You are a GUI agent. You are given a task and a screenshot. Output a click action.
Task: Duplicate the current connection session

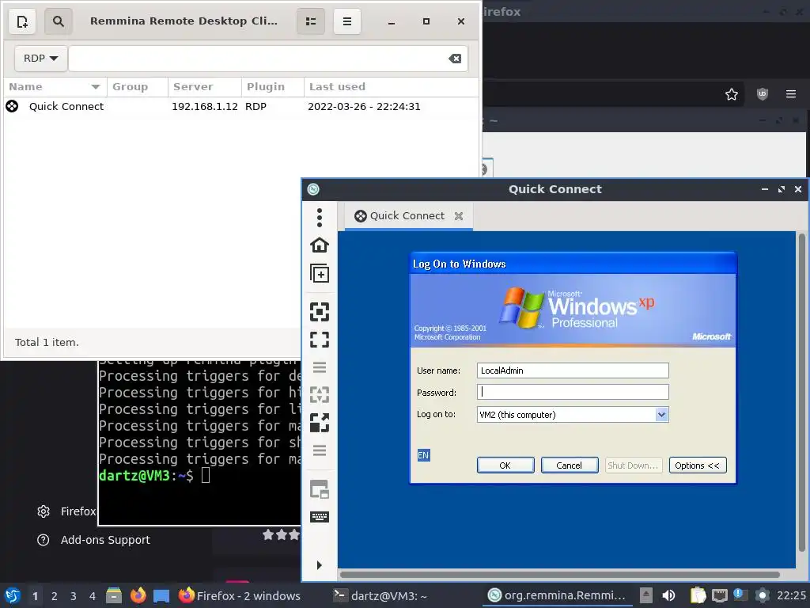click(x=320, y=273)
